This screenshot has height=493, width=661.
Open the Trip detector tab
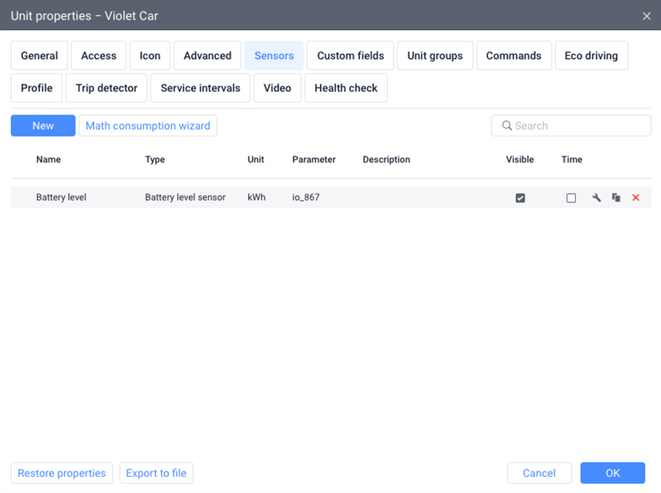point(106,88)
